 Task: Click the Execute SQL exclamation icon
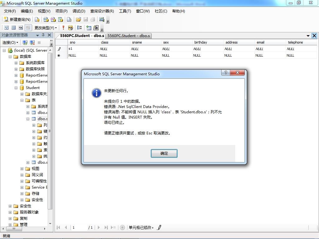click(x=63, y=27)
